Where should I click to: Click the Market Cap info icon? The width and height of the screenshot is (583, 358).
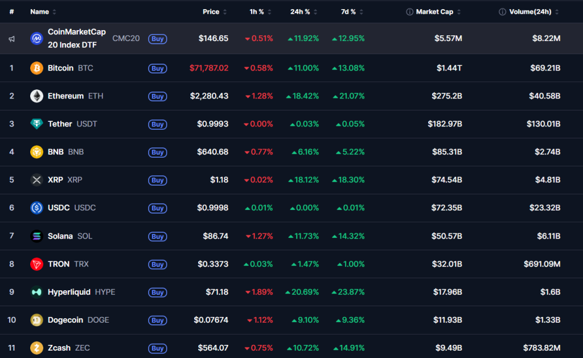[x=409, y=12]
